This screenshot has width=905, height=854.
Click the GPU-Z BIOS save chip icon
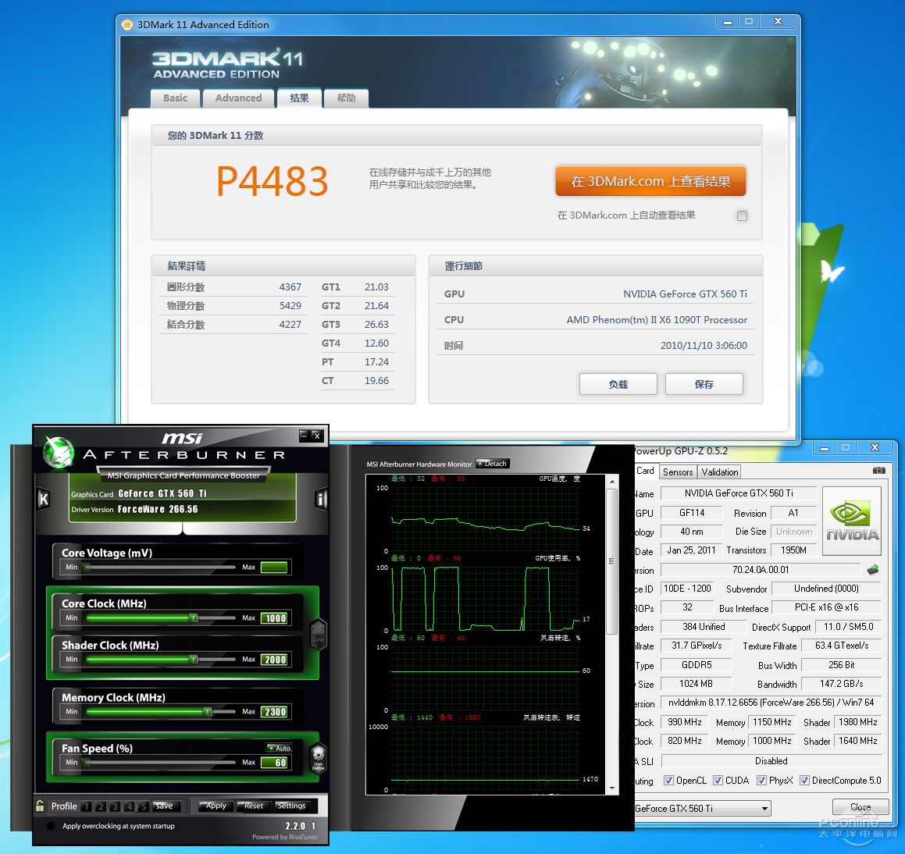point(873,570)
